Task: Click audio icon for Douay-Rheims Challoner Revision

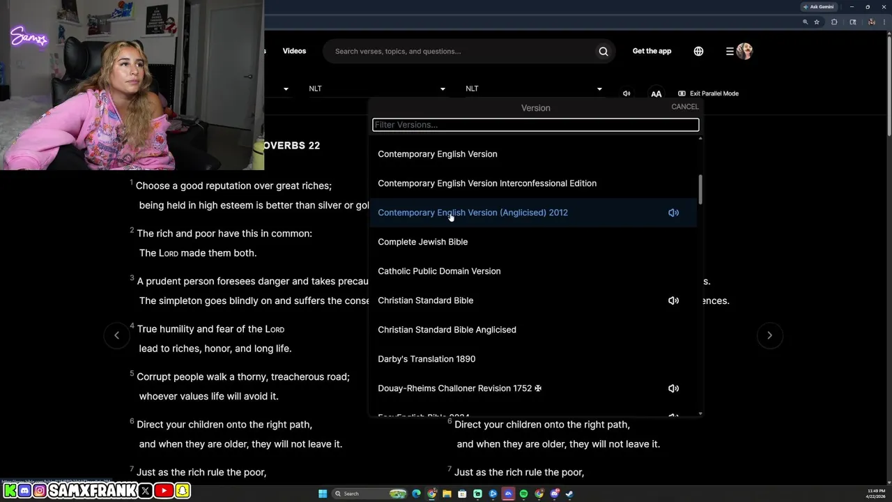Action: 673,388
